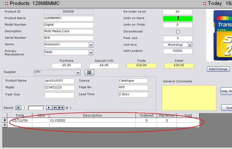The image size is (232, 149).
Task: Edit the Purchase price £5.00
Action: tap(67, 66)
